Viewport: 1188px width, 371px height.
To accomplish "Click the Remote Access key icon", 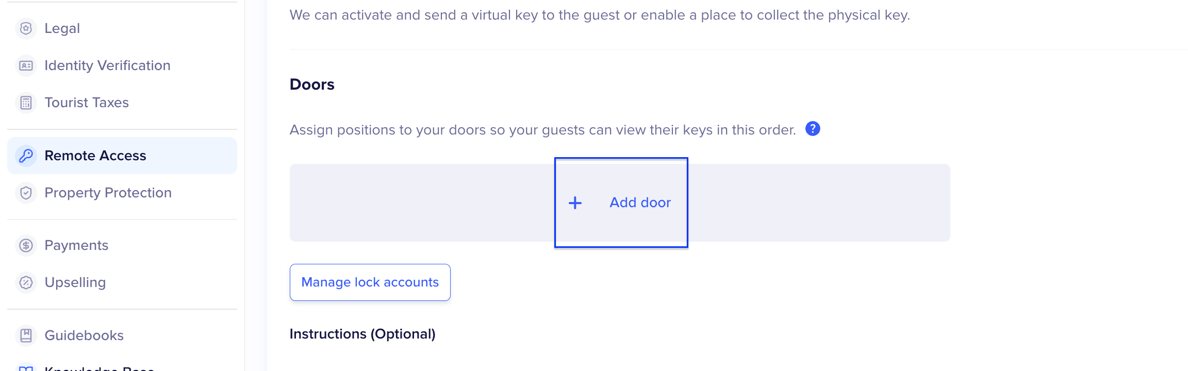I will click(x=26, y=156).
